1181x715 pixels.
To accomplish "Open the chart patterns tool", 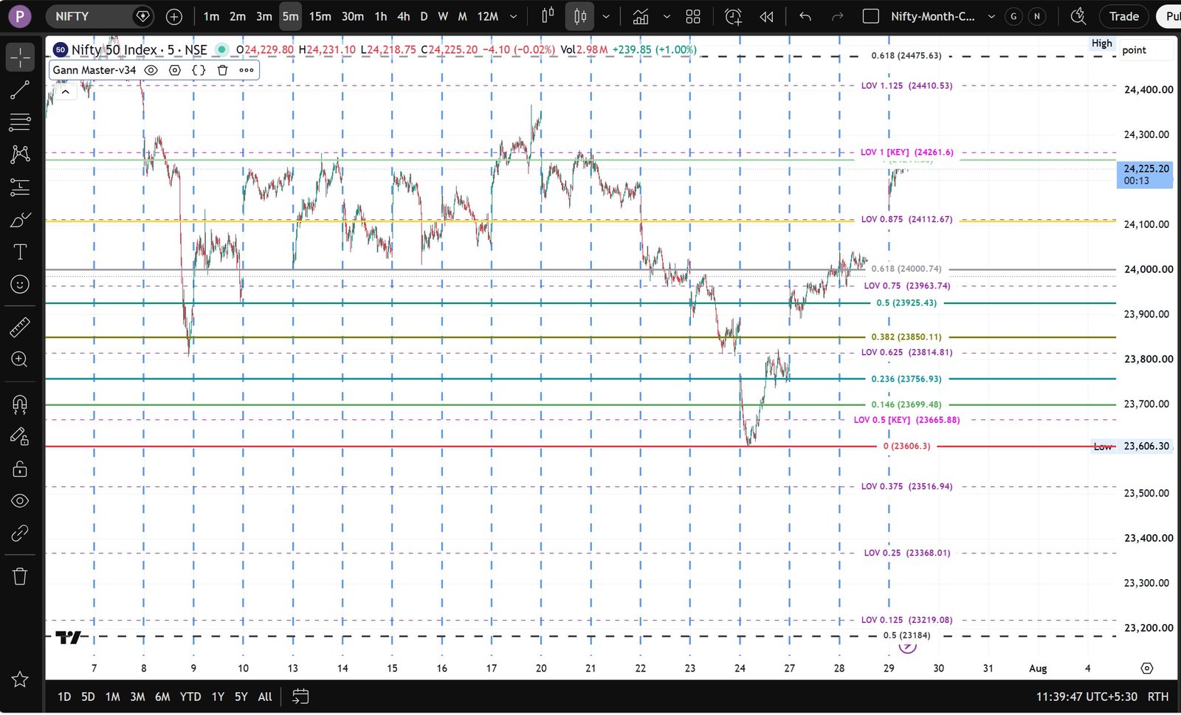I will [20, 154].
